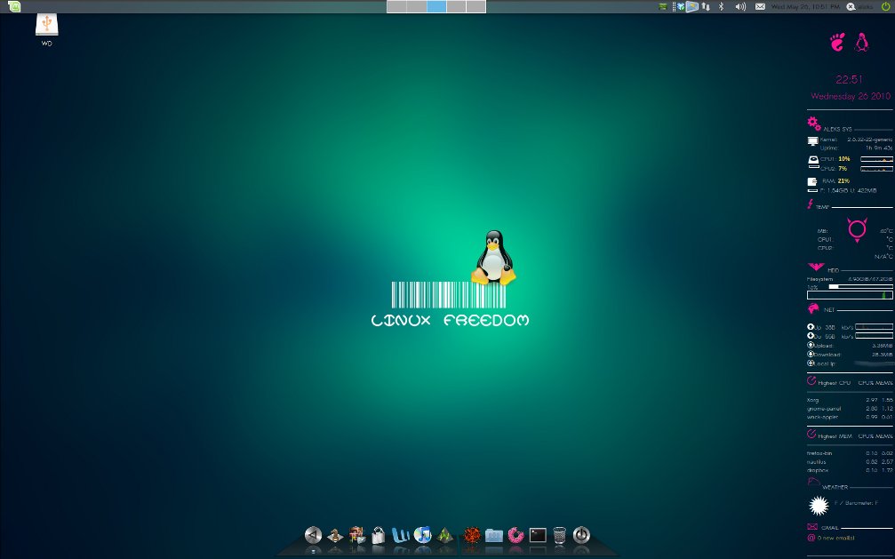Open the blue folder in dock
The width and height of the screenshot is (895, 559).
tap(494, 535)
